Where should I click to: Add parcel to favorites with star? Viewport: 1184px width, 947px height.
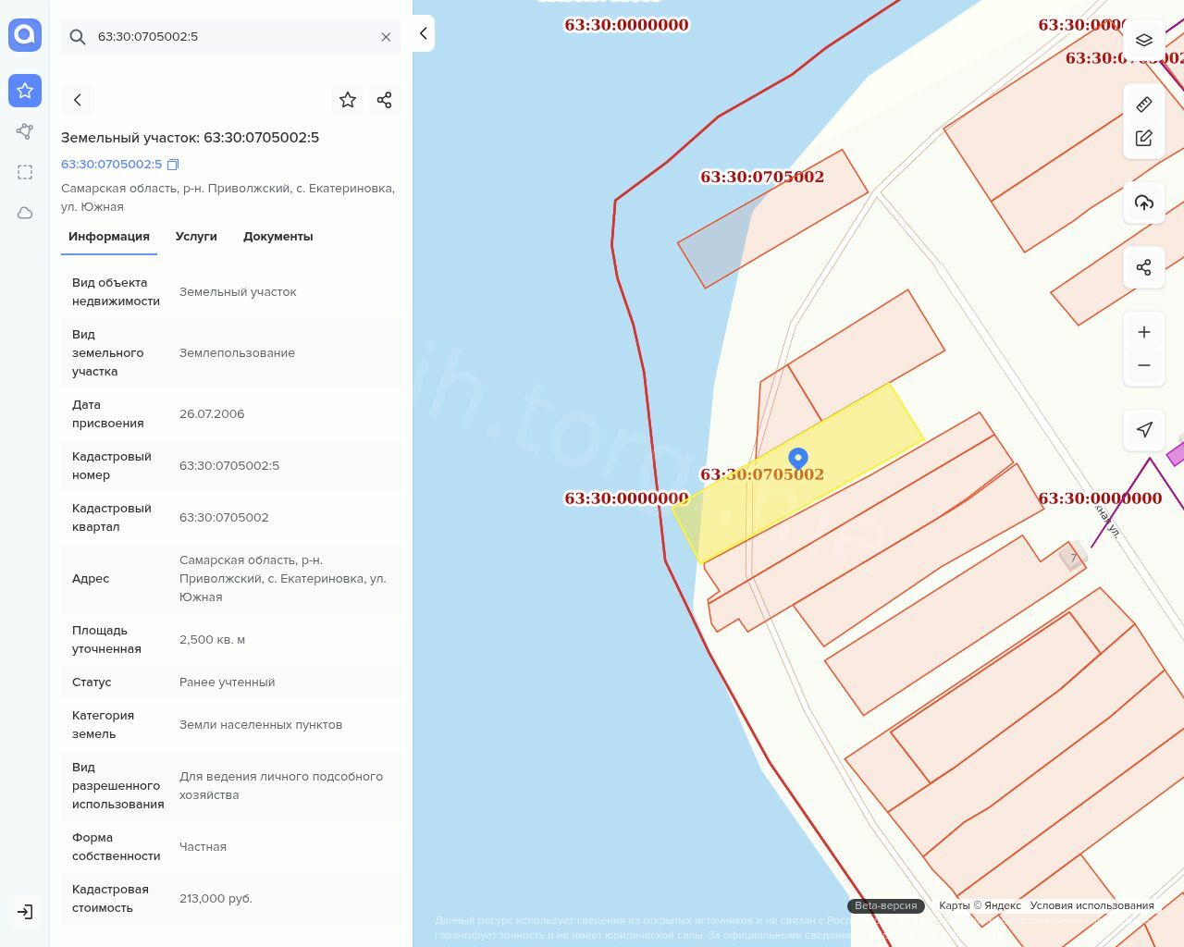click(x=348, y=100)
